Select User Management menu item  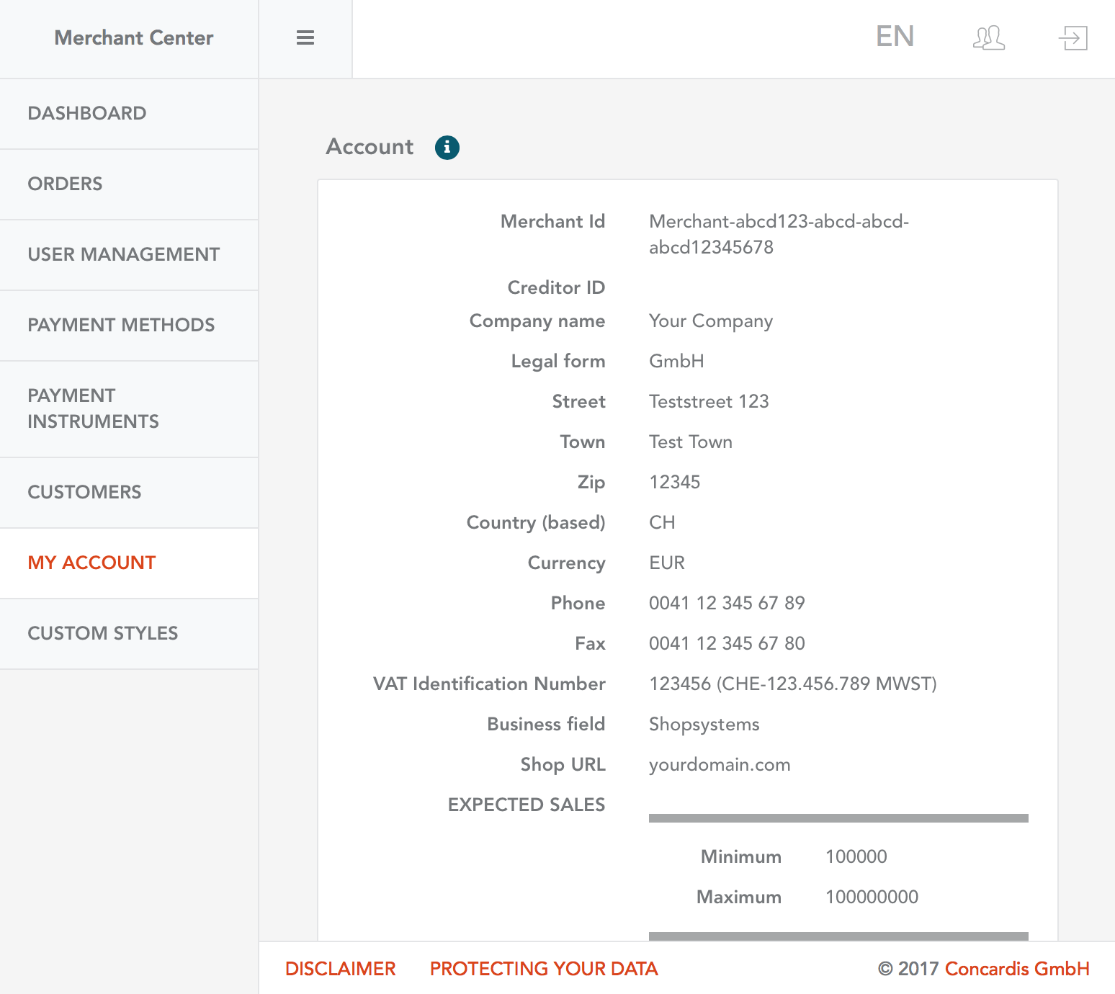(124, 254)
